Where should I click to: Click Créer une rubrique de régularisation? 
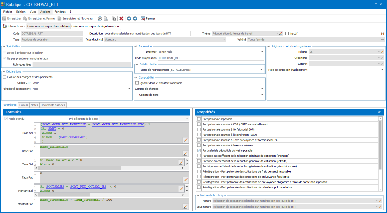95,26
